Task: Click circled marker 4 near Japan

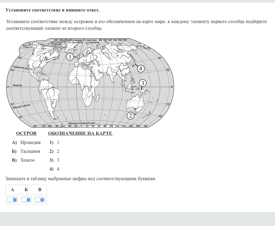Action: (x=140, y=69)
